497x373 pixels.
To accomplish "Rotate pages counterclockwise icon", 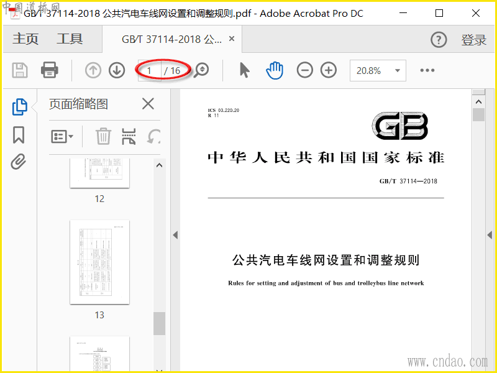I will click(154, 136).
